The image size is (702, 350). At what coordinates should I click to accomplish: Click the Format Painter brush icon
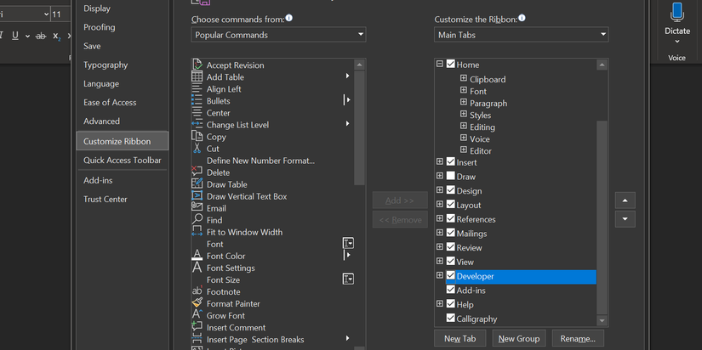point(197,303)
